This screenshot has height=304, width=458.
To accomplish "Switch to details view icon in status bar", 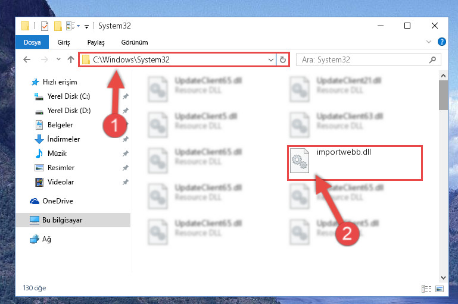I will tap(426, 289).
